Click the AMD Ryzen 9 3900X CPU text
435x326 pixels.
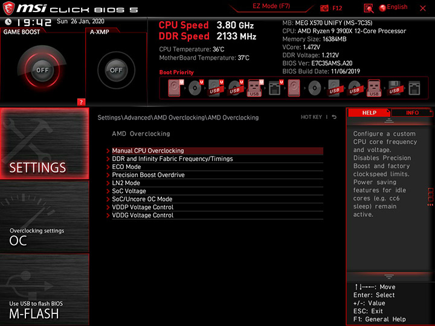click(344, 31)
